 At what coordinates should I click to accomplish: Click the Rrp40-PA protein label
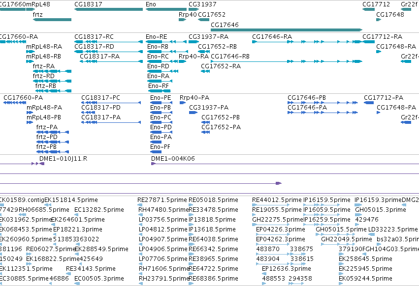click(x=194, y=98)
